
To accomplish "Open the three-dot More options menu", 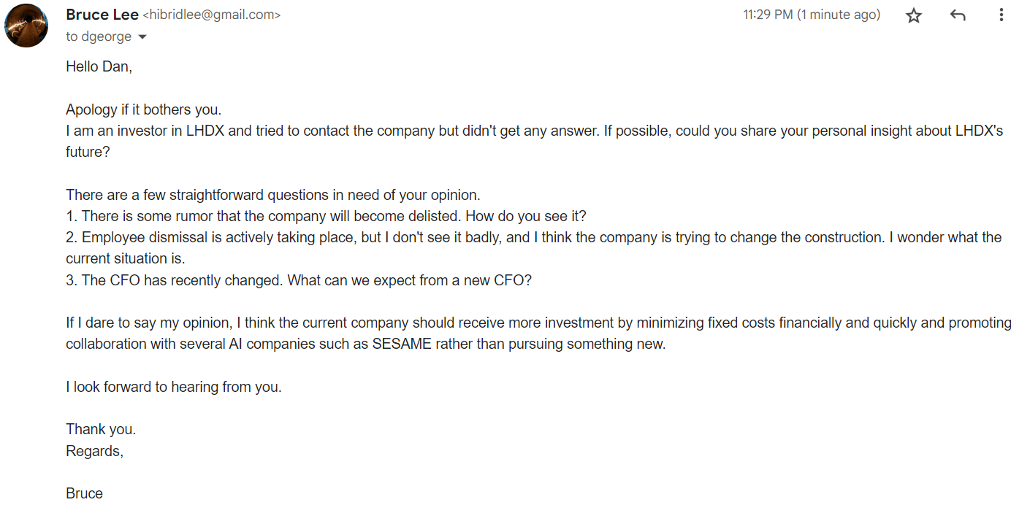I will [1000, 15].
